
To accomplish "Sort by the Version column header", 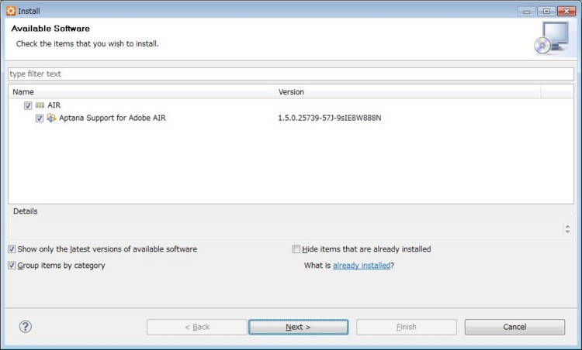I will click(x=407, y=92).
